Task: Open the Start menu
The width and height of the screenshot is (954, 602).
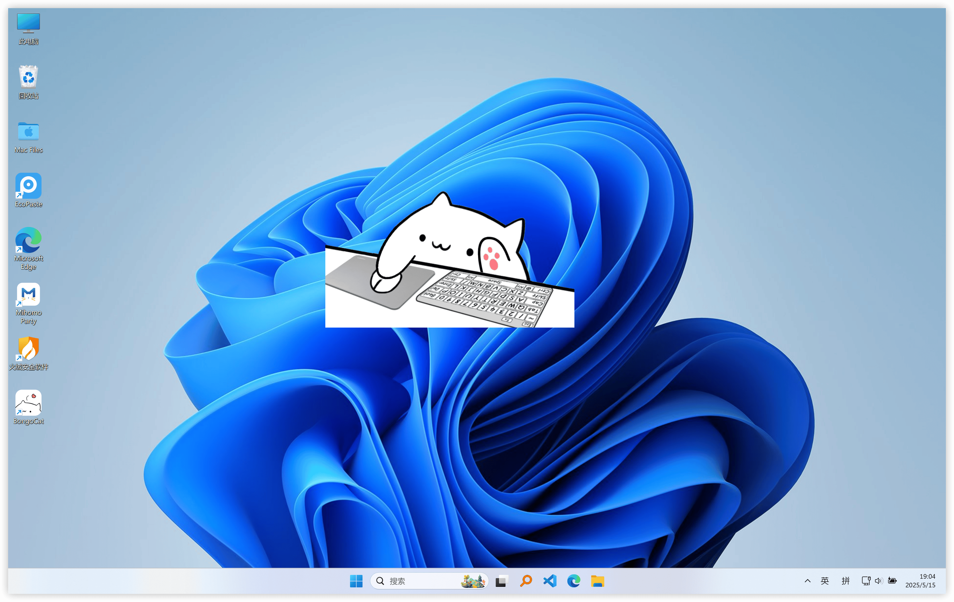Action: [x=356, y=581]
